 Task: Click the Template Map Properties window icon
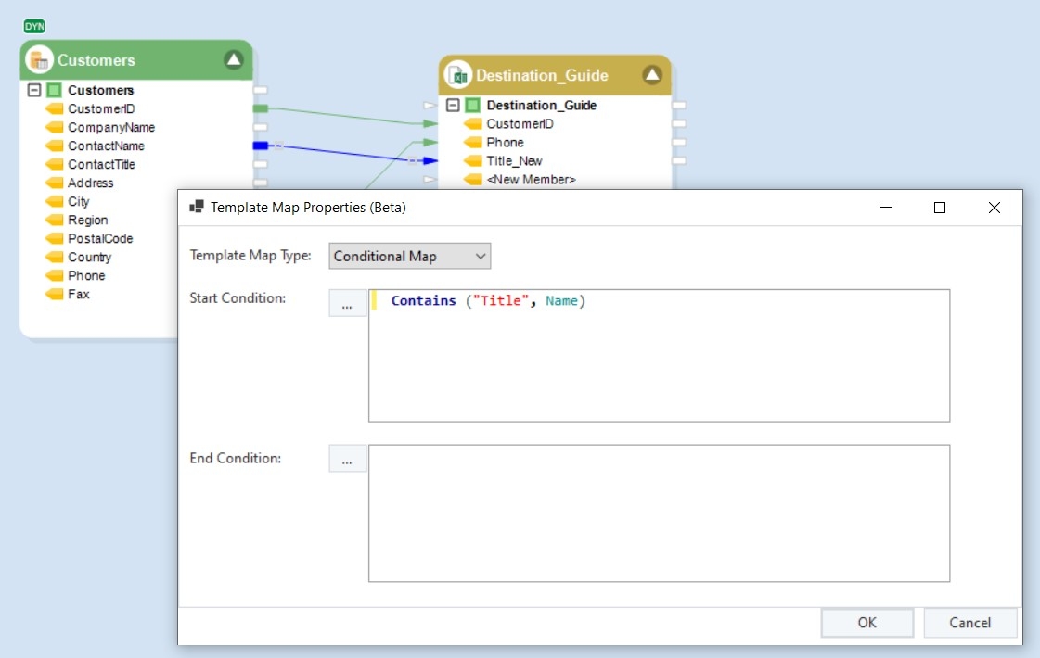(196, 208)
